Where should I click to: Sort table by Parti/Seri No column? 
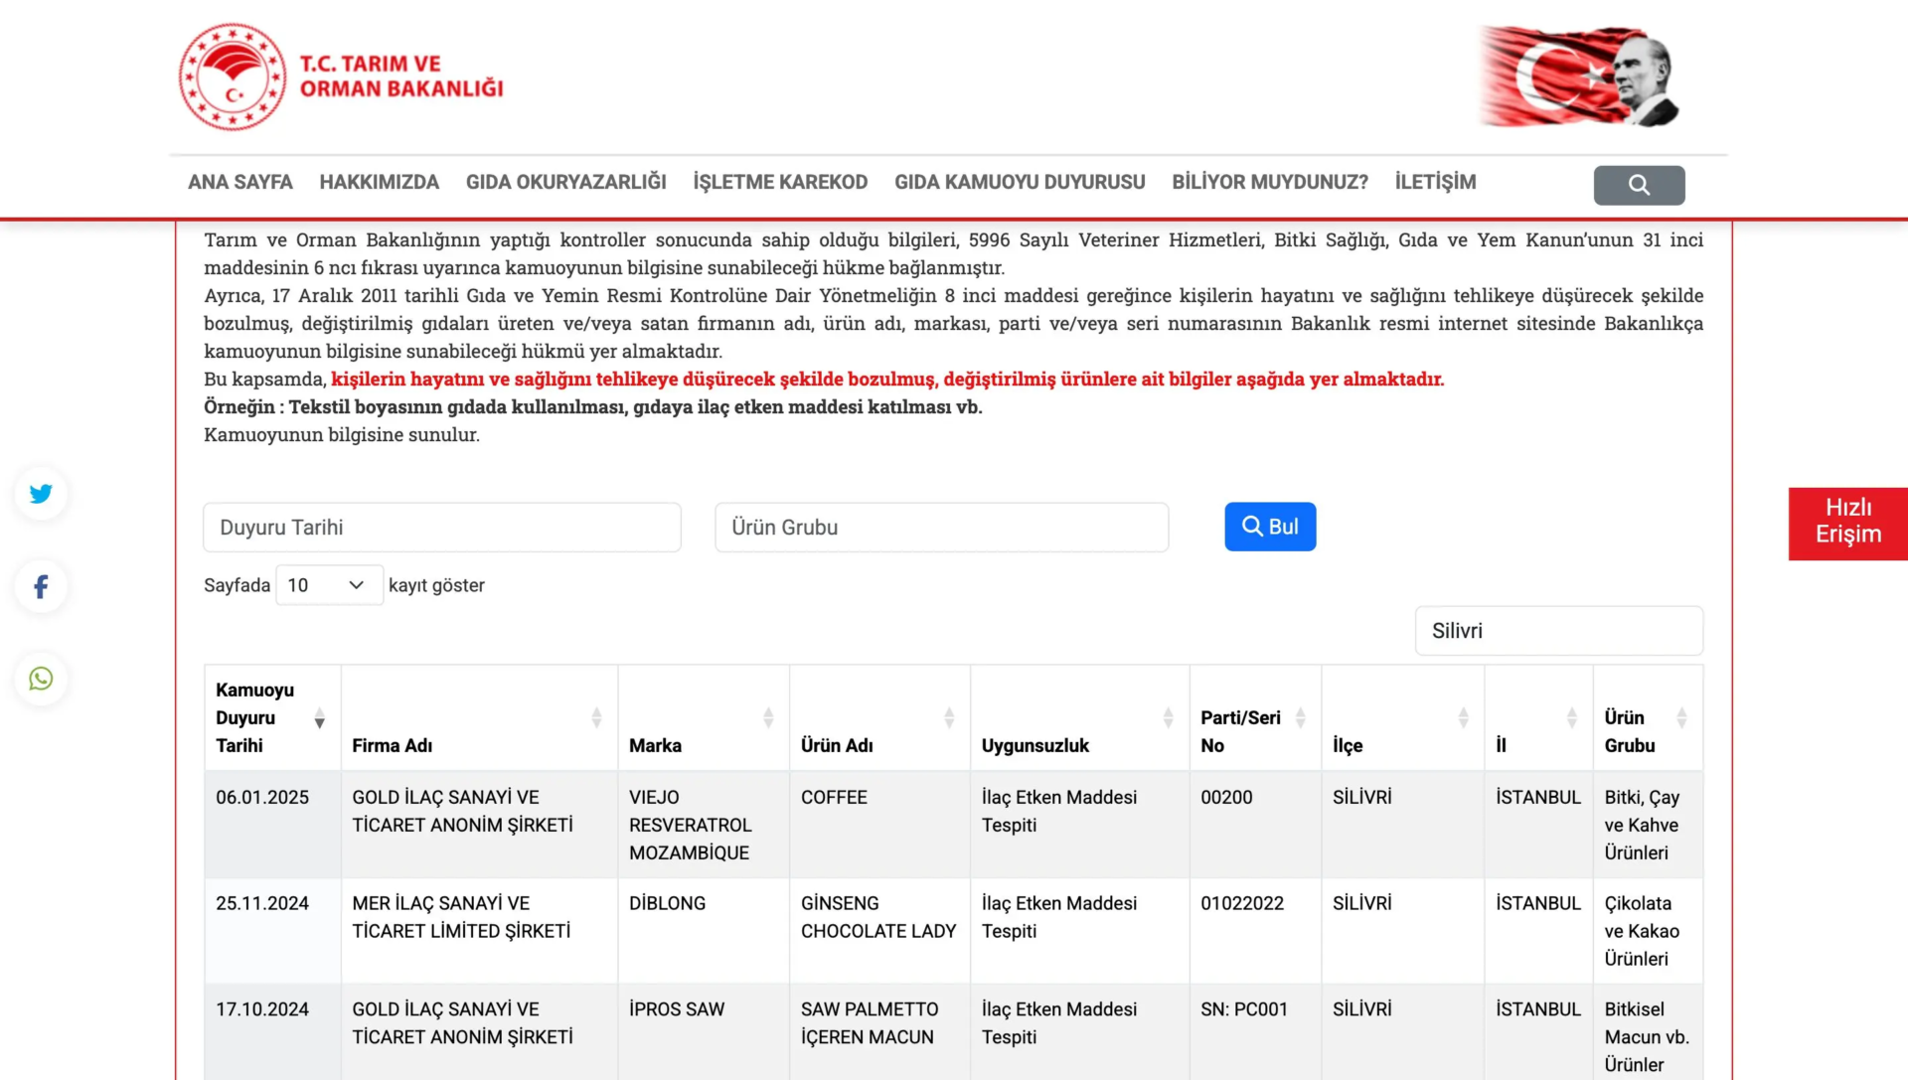click(x=1300, y=717)
